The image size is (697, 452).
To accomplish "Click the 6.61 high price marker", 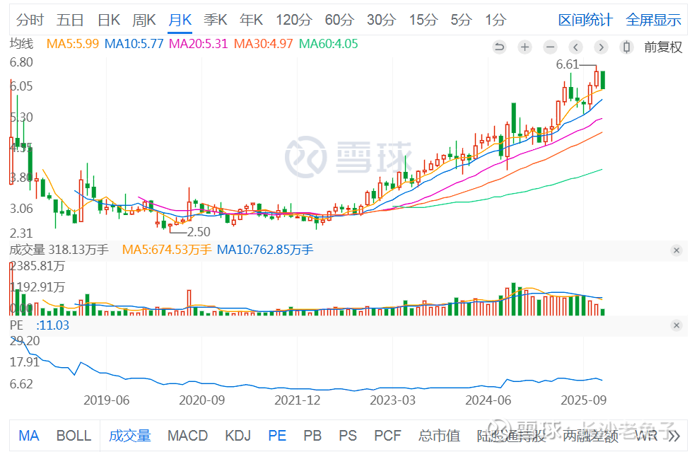I will pos(568,64).
